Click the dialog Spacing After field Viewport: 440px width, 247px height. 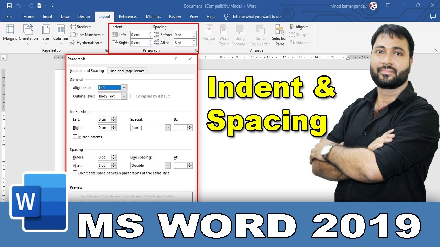click(104, 165)
